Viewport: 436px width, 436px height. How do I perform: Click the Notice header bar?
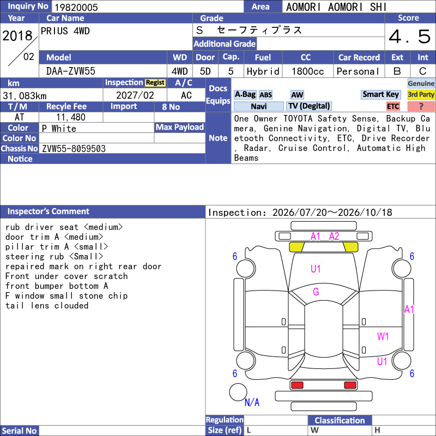coord(103,159)
